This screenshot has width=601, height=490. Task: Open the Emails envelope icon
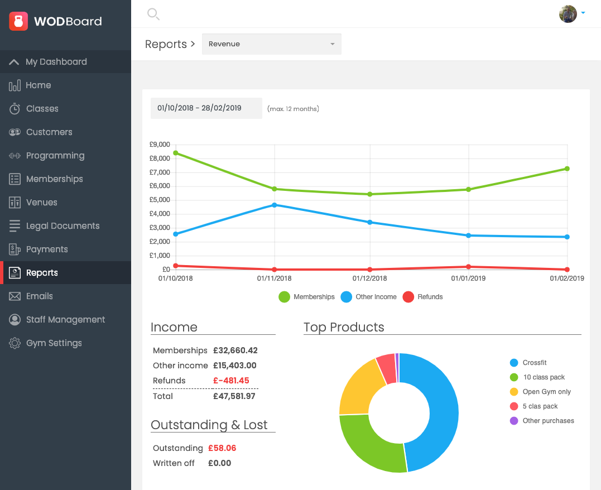tap(15, 296)
